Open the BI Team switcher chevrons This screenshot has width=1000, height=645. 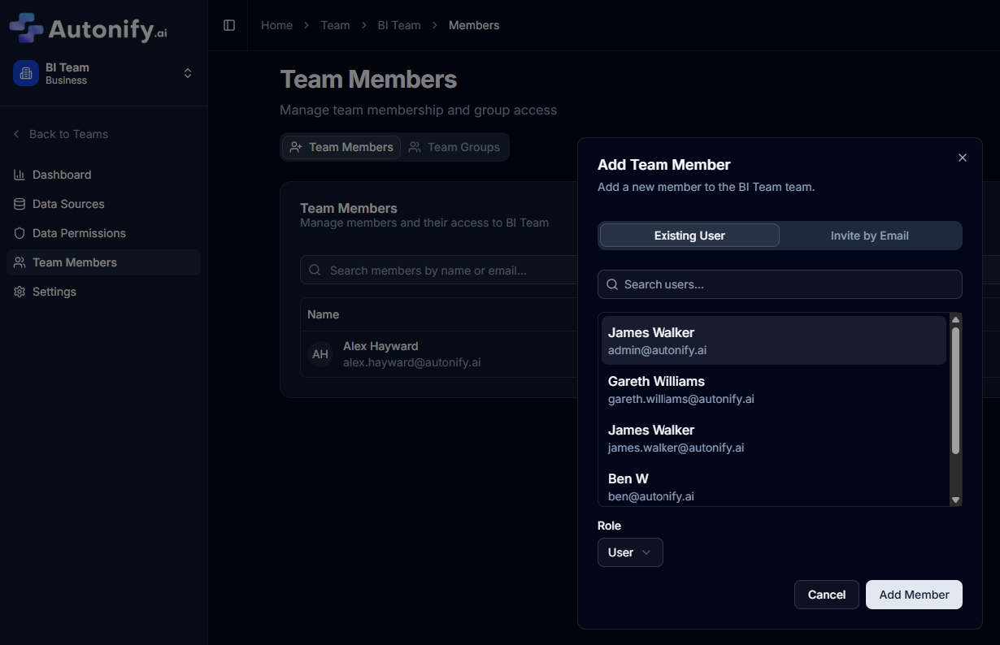[x=188, y=73]
